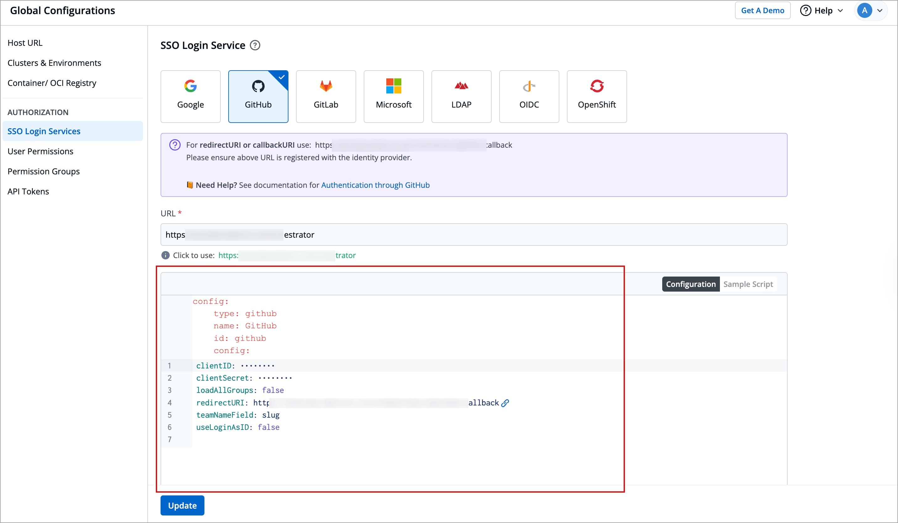Click the help icon beside SSO Login Service
Image resolution: width=898 pixels, height=523 pixels.
[255, 45]
